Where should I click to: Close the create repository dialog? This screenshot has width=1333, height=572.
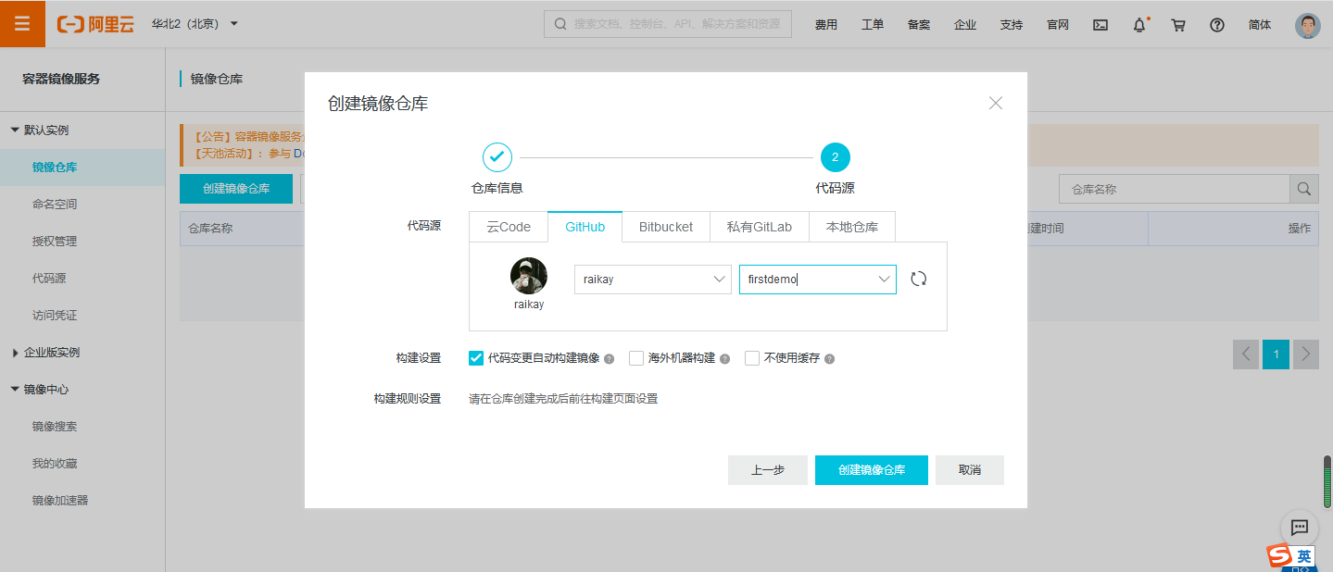[996, 103]
